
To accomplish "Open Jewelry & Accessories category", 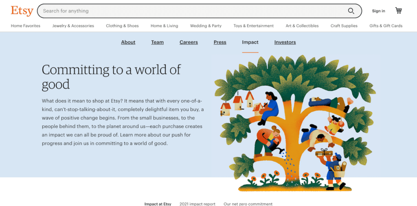I will (x=73, y=26).
